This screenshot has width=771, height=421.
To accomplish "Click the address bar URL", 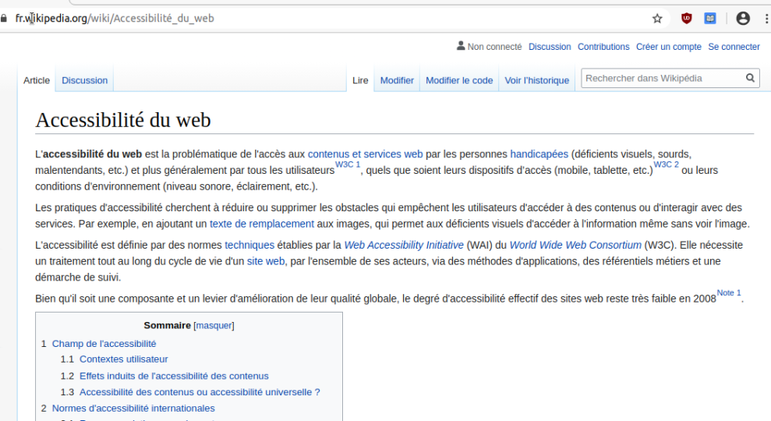I will [115, 19].
